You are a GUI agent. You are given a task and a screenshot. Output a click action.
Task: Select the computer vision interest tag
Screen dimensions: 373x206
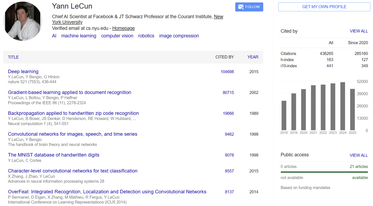click(x=117, y=36)
